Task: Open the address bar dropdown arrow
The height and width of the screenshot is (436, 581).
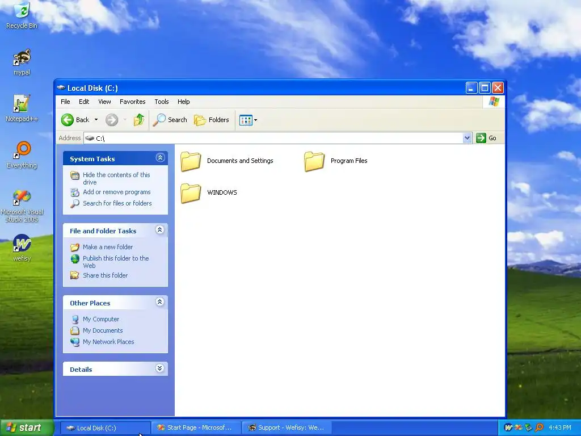Action: click(467, 138)
